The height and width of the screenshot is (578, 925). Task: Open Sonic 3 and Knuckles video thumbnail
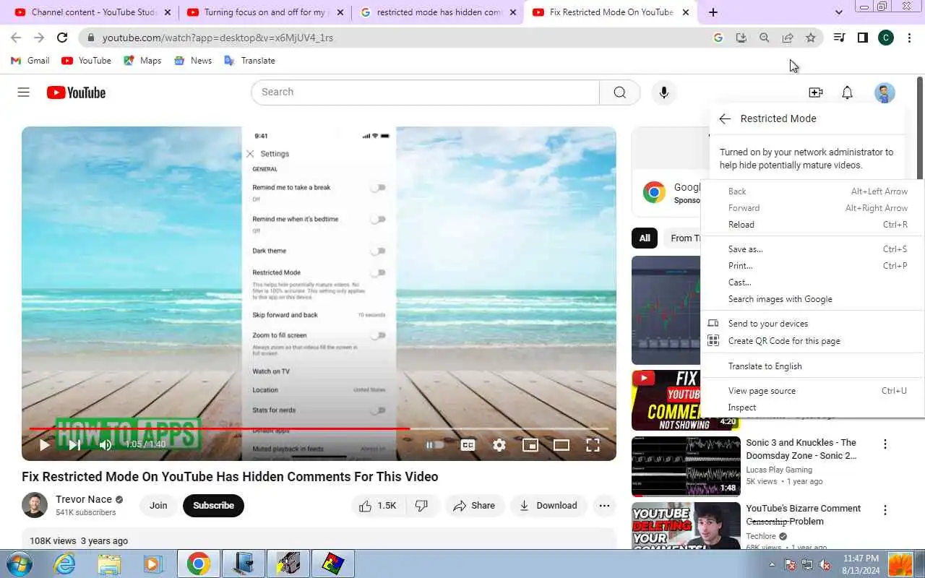coord(686,467)
